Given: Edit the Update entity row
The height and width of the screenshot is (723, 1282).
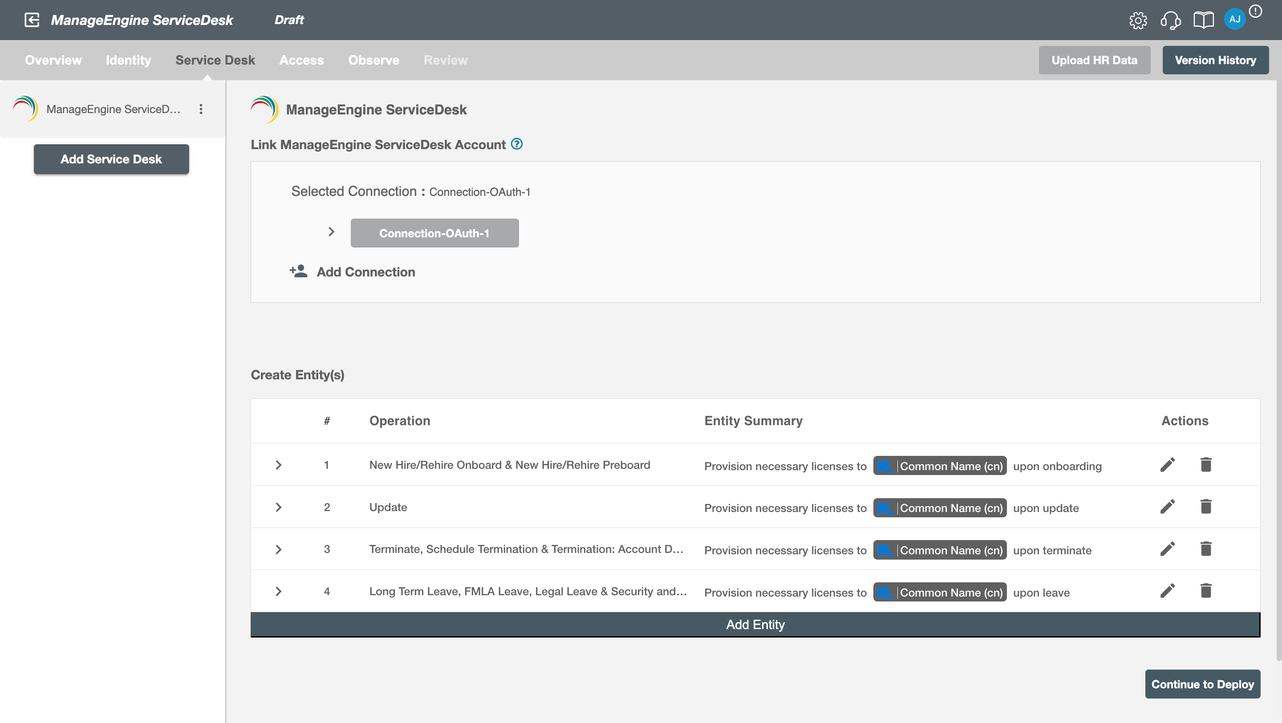Looking at the screenshot, I should click(1168, 507).
